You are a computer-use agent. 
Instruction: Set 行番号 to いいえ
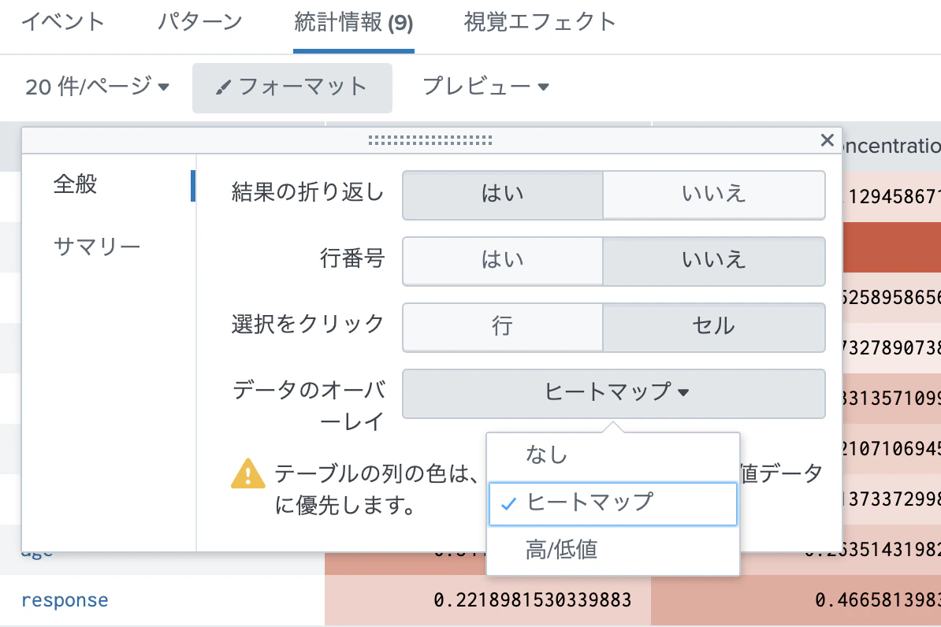coord(714,261)
